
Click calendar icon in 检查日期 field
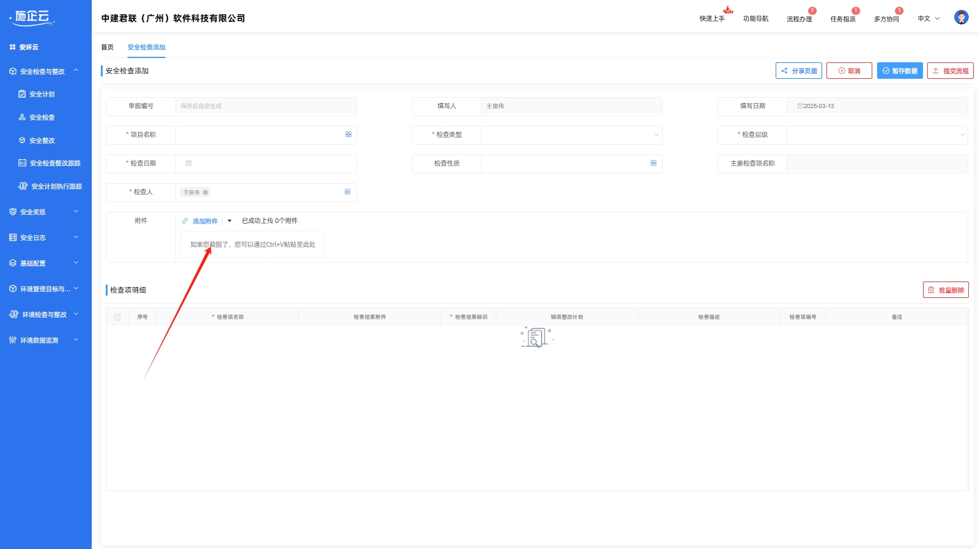coord(189,164)
